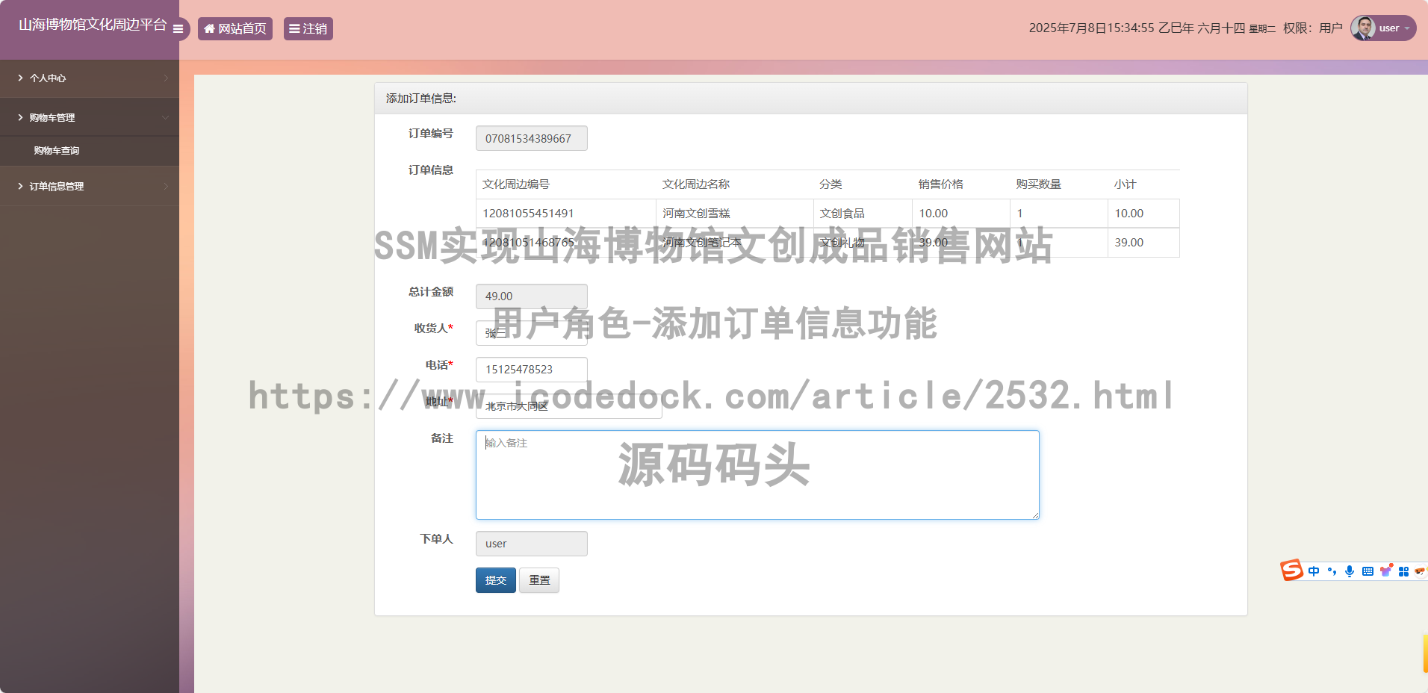Focus the 总计金额 field
The image size is (1428, 693).
(532, 296)
